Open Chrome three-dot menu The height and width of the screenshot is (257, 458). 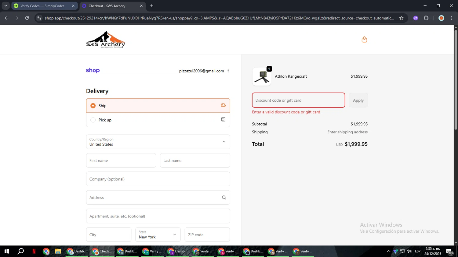pos(452,18)
